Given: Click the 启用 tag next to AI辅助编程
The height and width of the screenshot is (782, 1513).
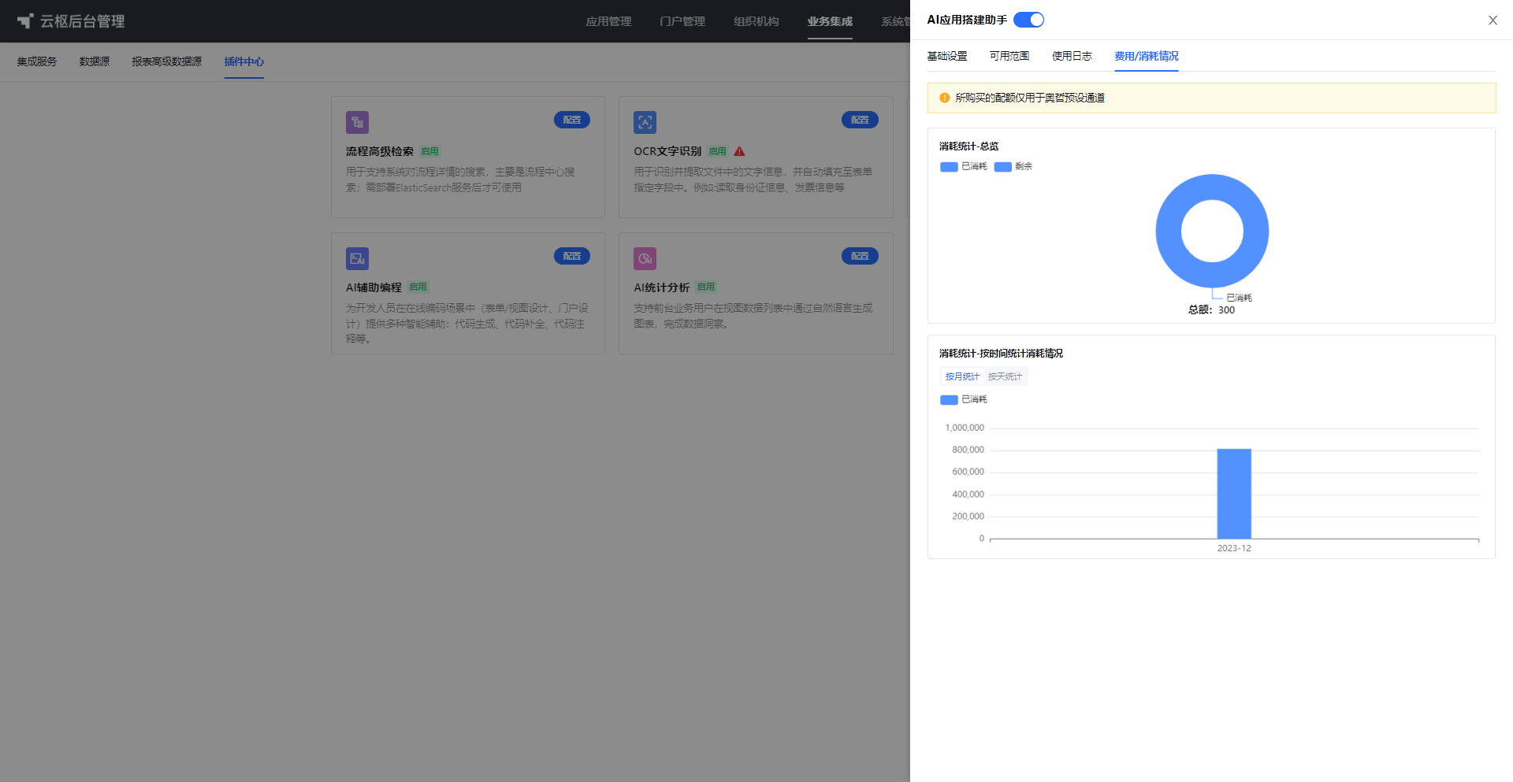Looking at the screenshot, I should pyautogui.click(x=418, y=287).
